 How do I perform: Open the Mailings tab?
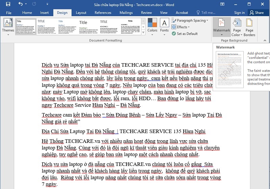point(126,13)
